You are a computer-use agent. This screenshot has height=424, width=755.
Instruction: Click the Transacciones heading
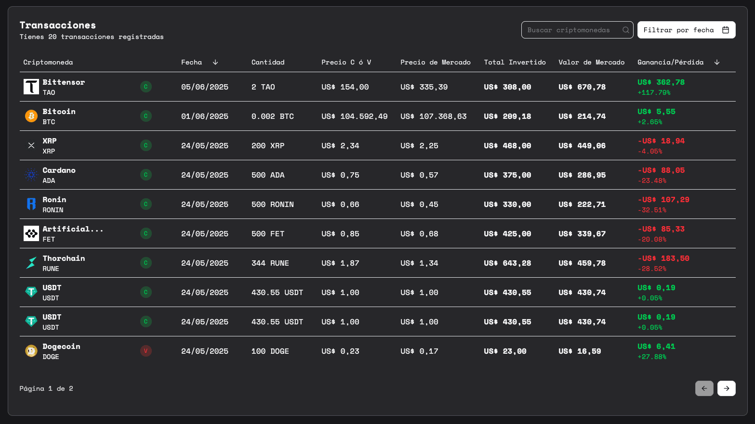(x=58, y=25)
